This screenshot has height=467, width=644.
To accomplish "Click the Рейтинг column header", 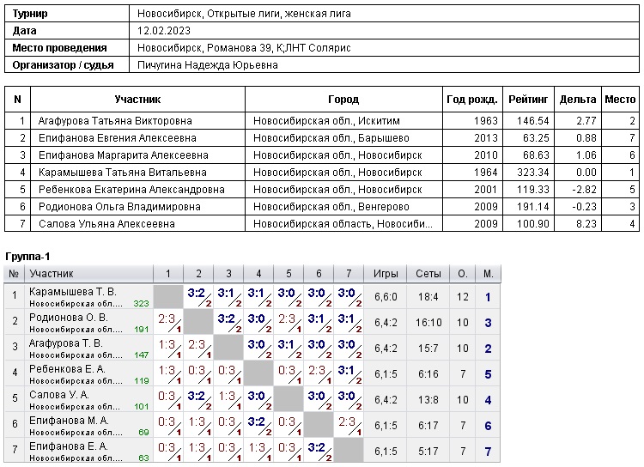I will click(528, 100).
